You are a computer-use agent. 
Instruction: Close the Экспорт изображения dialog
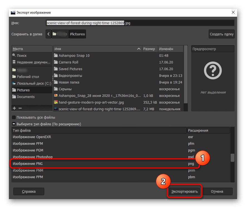[x=233, y=12]
